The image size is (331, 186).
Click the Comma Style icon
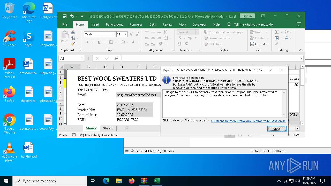196,38
